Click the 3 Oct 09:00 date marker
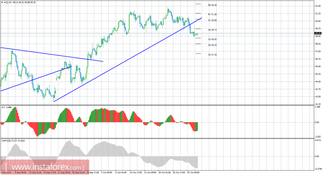This screenshot has width=323, height=175. [106, 172]
